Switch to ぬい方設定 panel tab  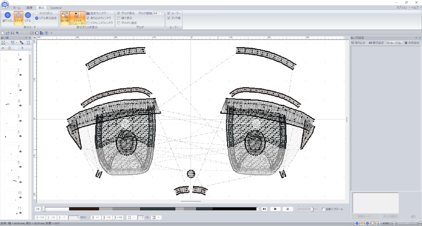pyautogui.click(x=394, y=43)
